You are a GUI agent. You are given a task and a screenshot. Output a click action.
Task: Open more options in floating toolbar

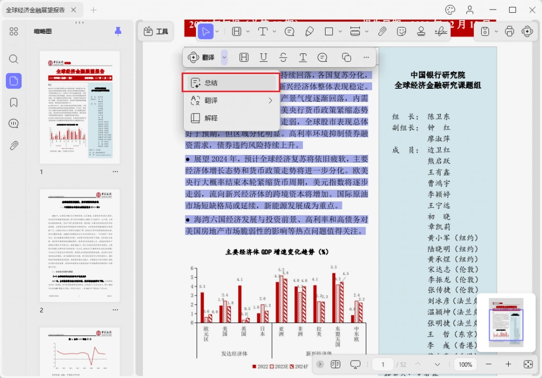366,57
